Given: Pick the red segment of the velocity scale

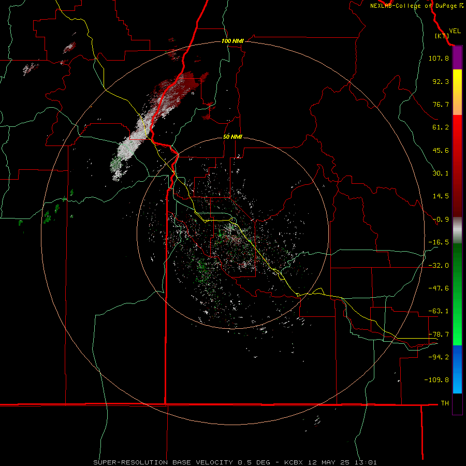Looking at the screenshot, I should pyautogui.click(x=457, y=166).
